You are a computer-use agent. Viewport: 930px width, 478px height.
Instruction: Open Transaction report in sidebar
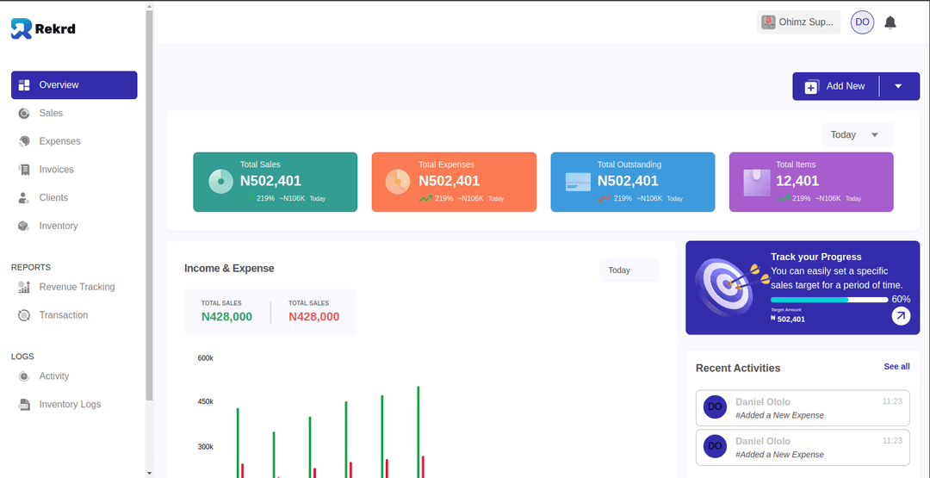(x=63, y=315)
